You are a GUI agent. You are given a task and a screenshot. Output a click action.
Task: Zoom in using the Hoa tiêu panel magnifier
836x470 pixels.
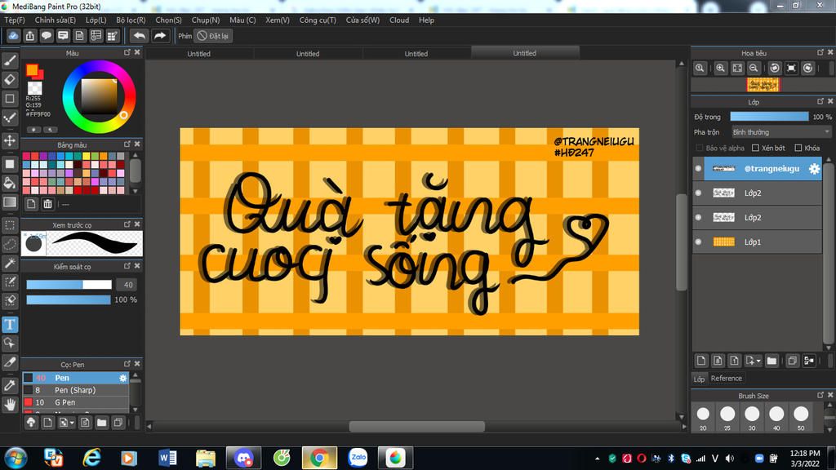click(x=720, y=69)
